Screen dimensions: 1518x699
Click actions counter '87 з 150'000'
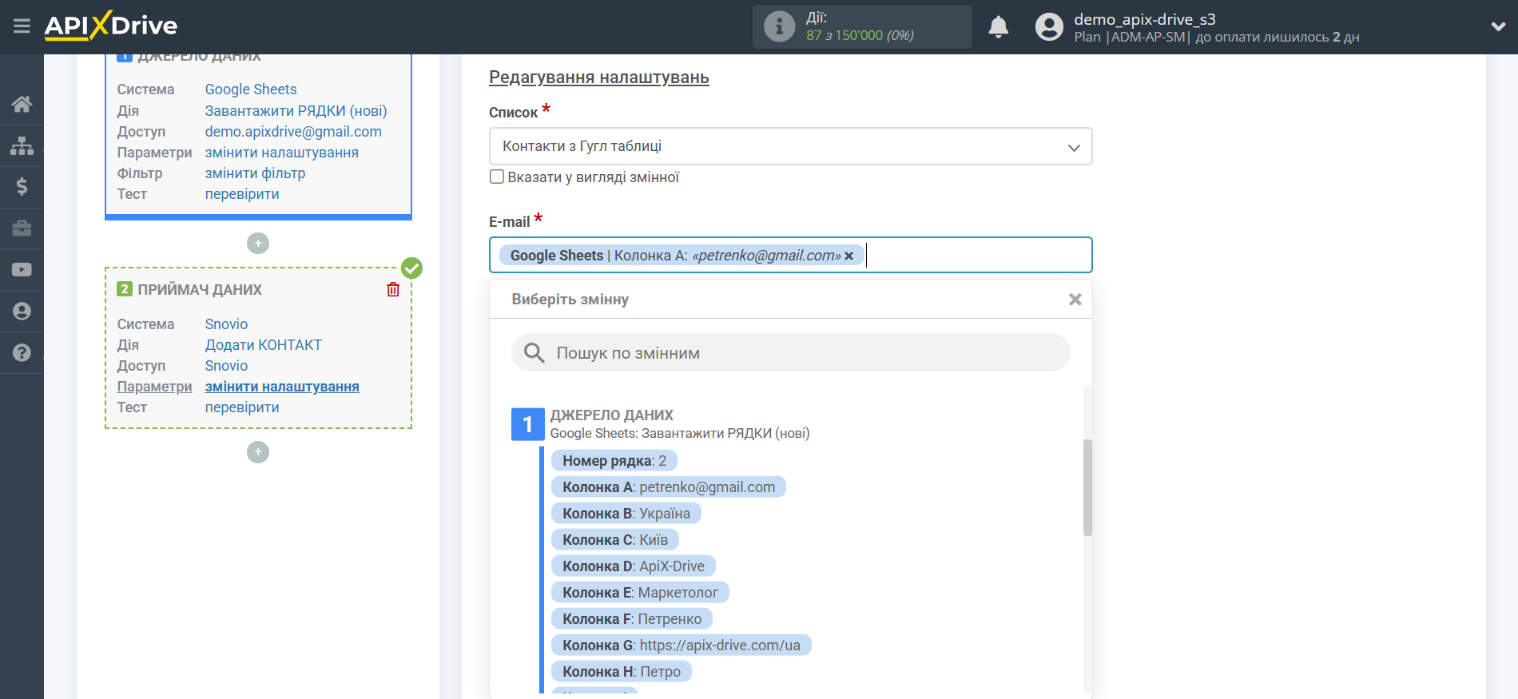coord(844,35)
